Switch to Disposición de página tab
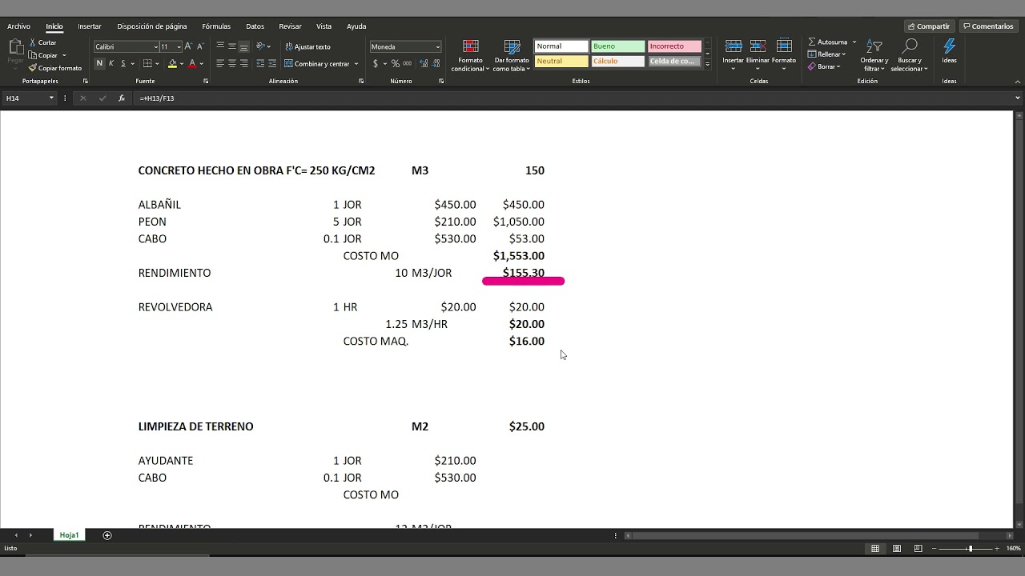This screenshot has width=1025, height=576. pos(152,26)
